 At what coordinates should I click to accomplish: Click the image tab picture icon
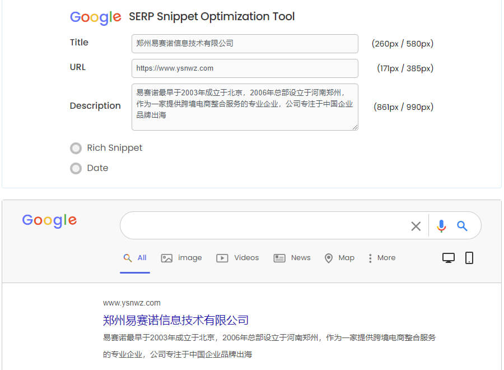[x=166, y=258]
